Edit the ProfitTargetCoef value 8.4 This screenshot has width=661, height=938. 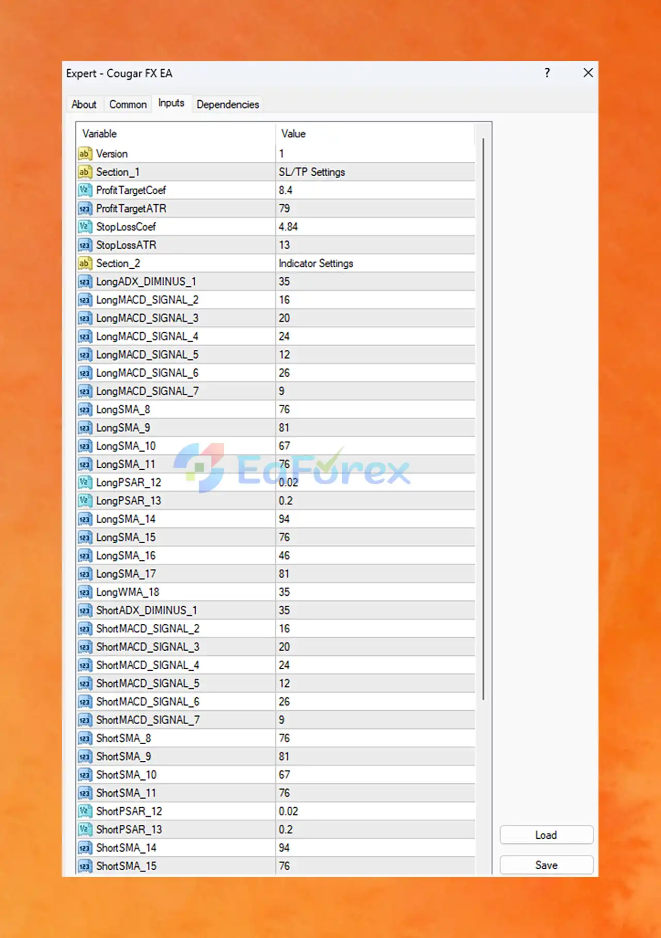pos(375,190)
